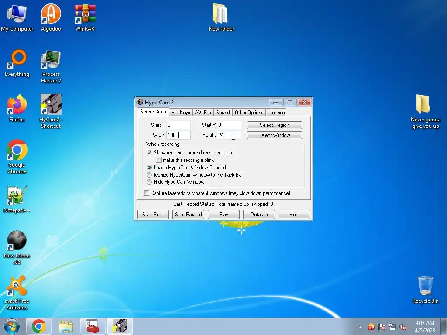Click the Width field showing 1080

tap(179, 135)
